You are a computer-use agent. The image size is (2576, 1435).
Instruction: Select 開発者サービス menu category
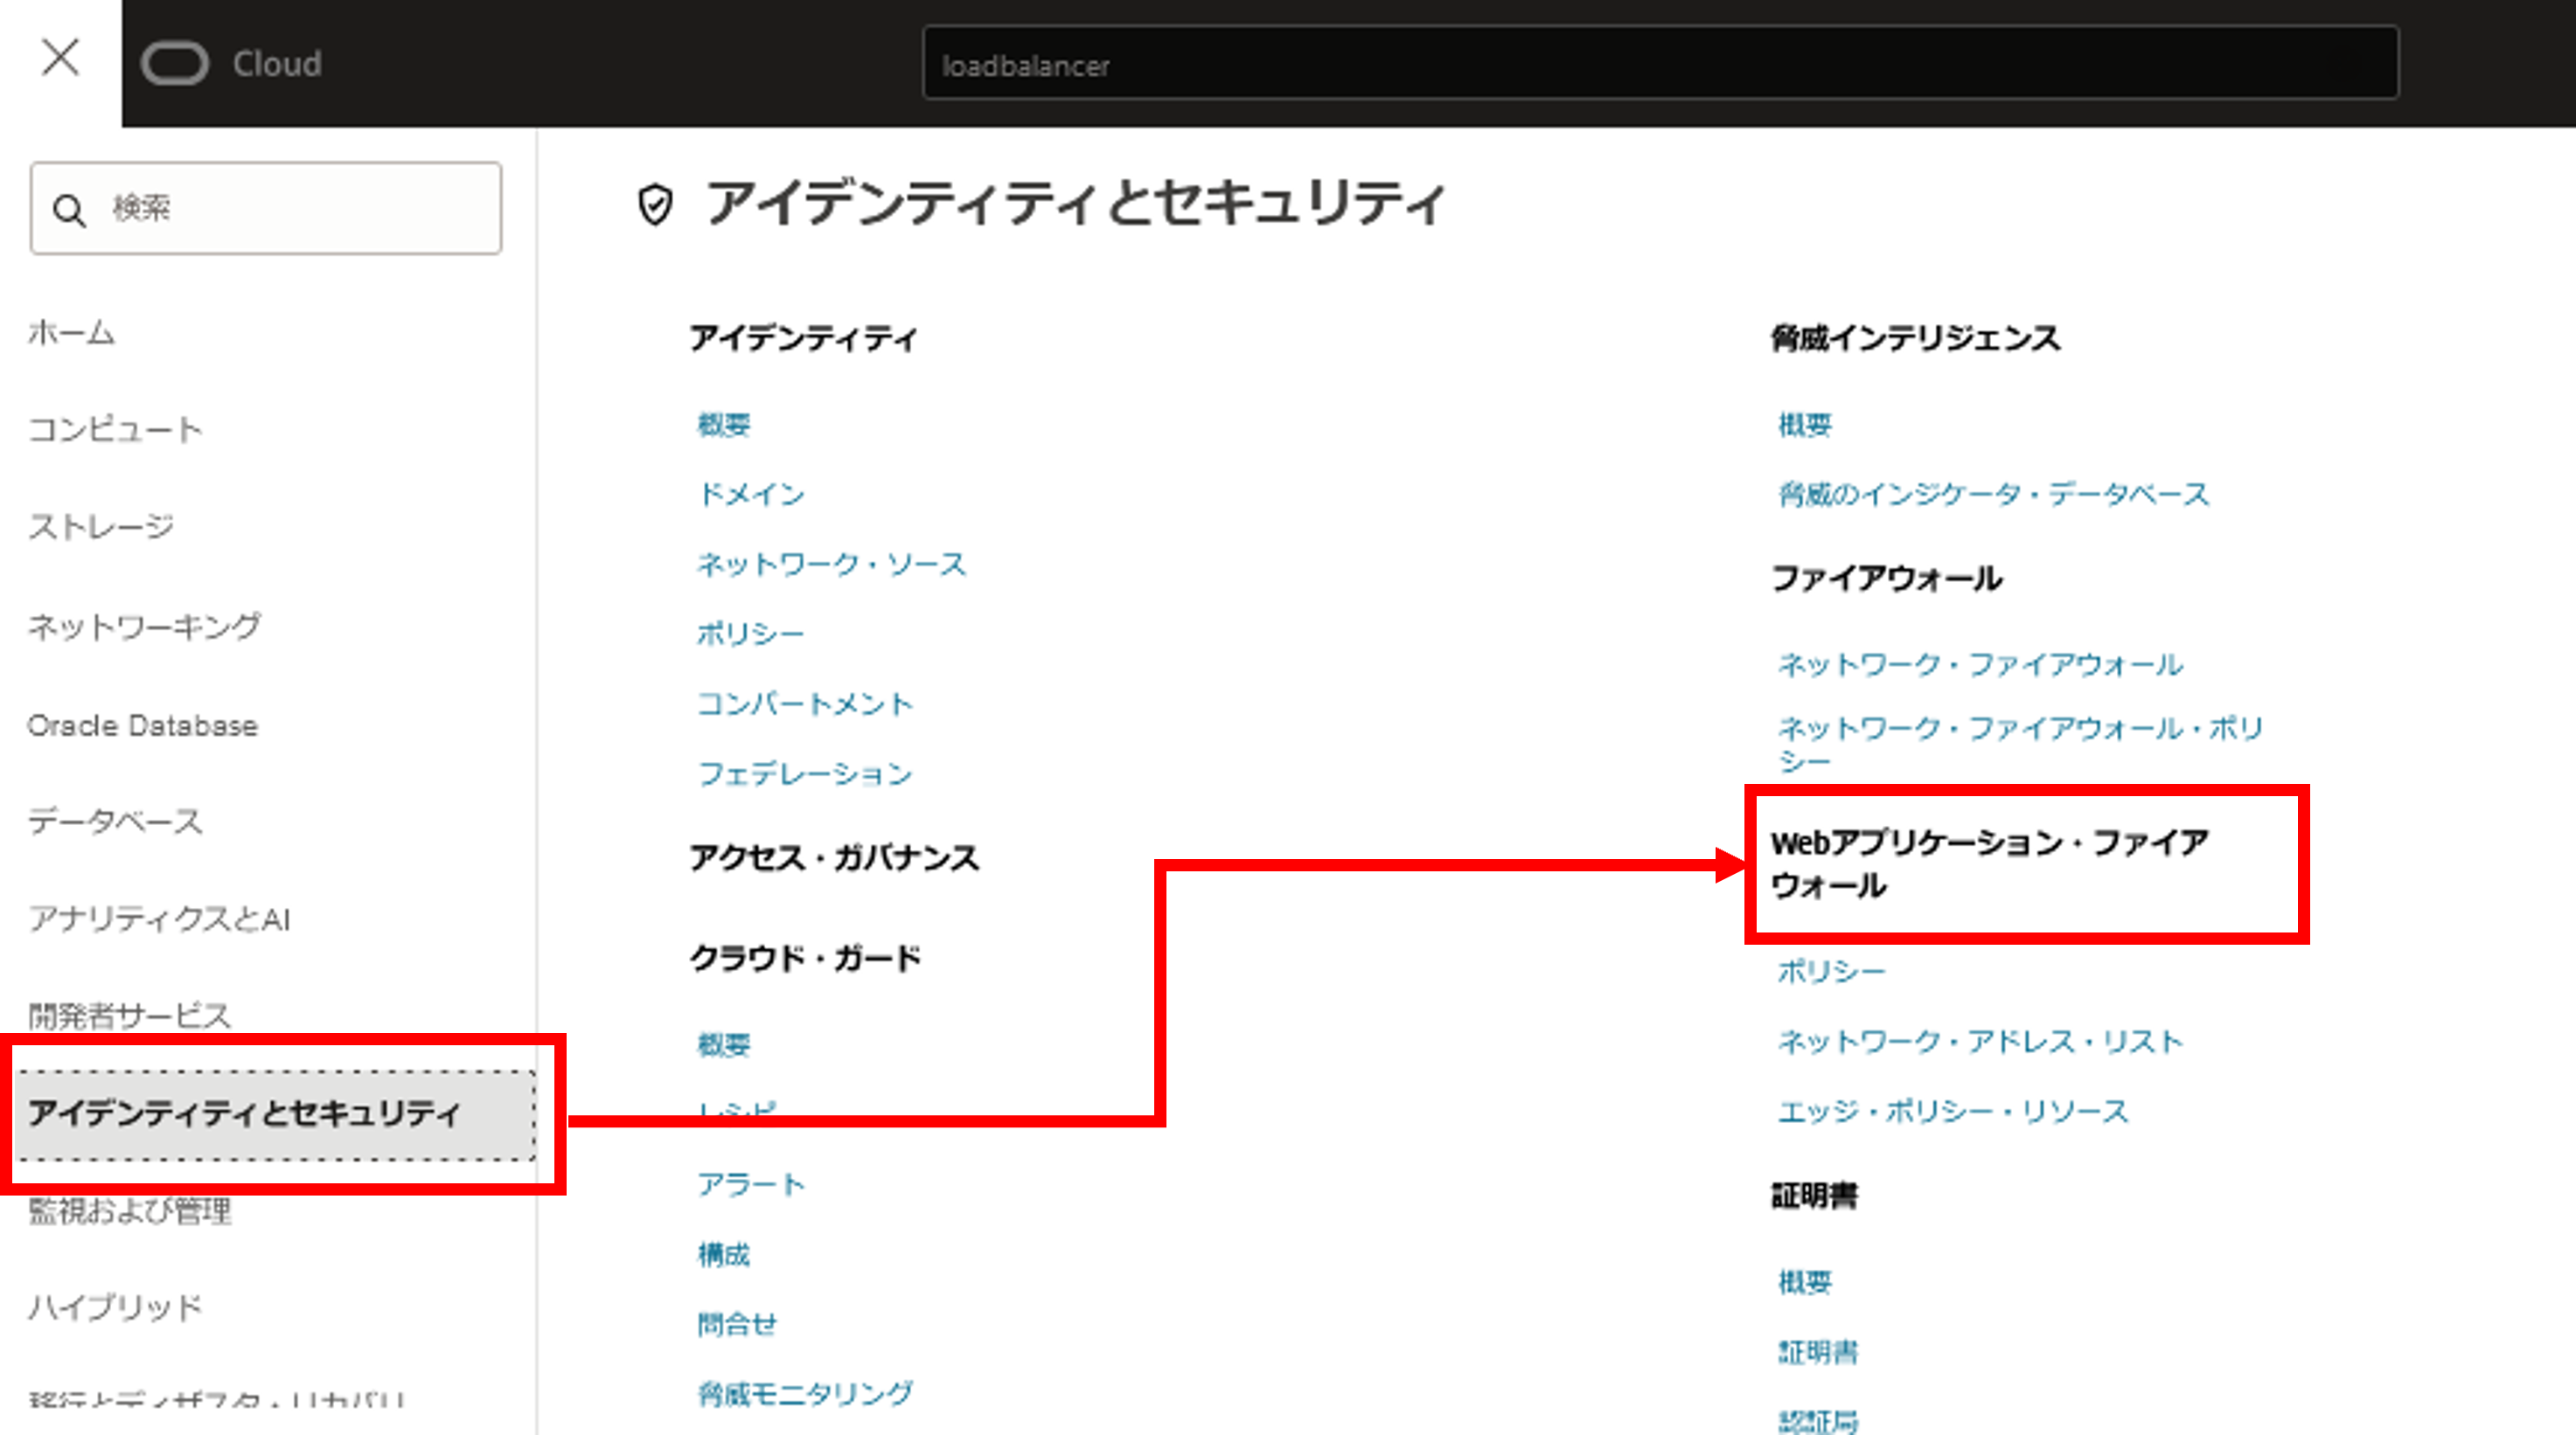(x=130, y=1016)
